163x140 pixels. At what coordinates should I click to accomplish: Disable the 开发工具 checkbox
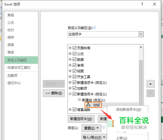74,77
